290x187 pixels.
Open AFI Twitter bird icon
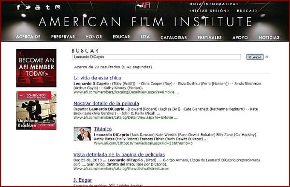pyautogui.click(x=28, y=7)
